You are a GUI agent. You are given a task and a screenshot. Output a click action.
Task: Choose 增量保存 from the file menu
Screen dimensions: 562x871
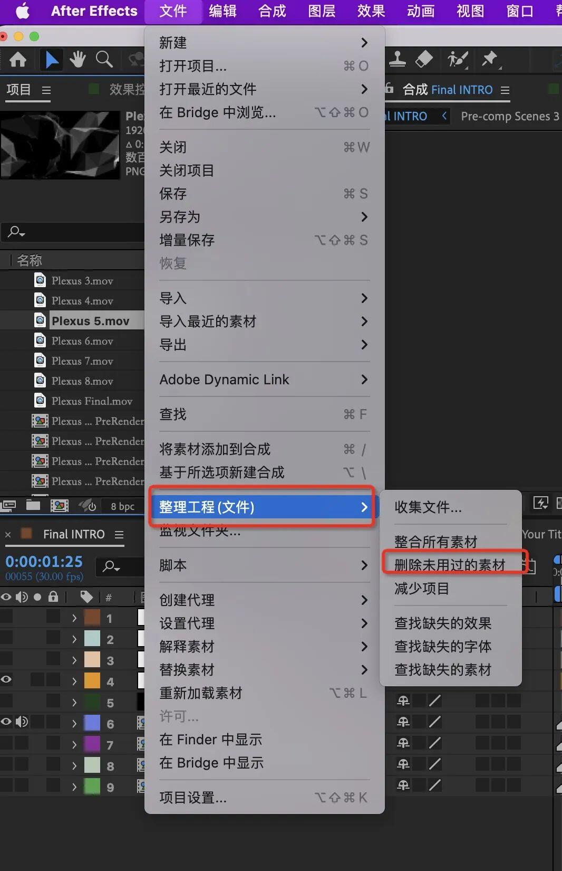[264, 240]
